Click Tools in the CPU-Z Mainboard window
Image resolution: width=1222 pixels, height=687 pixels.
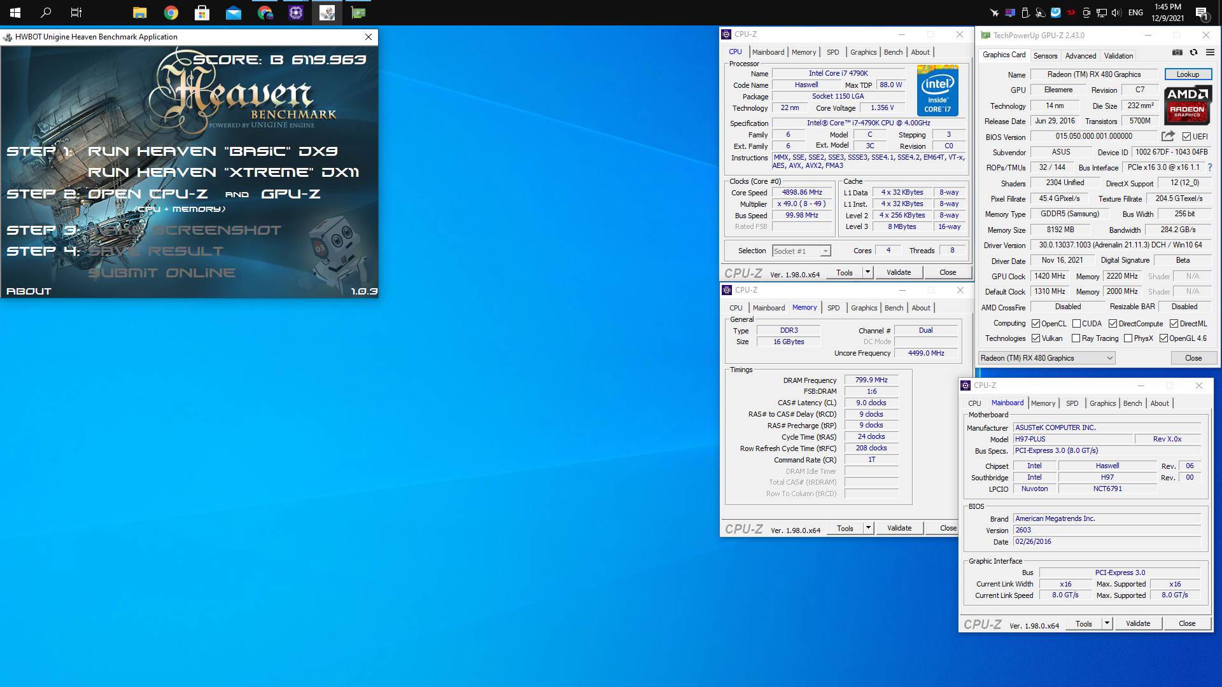point(1084,623)
